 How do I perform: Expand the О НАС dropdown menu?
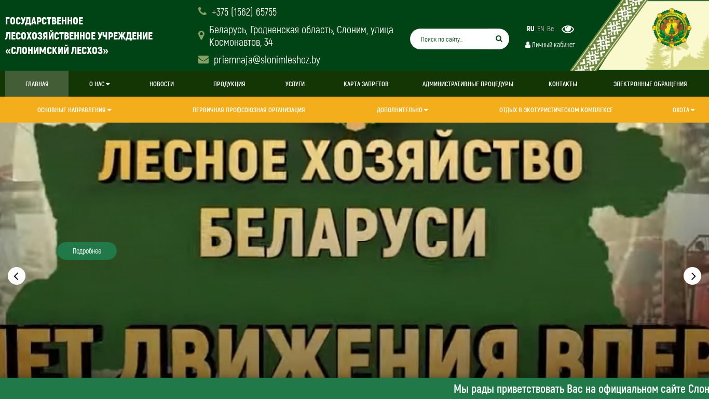pyautogui.click(x=99, y=84)
